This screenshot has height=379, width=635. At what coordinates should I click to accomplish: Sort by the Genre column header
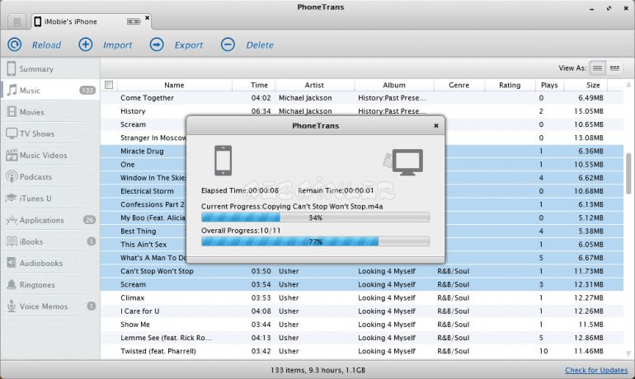[x=459, y=85]
